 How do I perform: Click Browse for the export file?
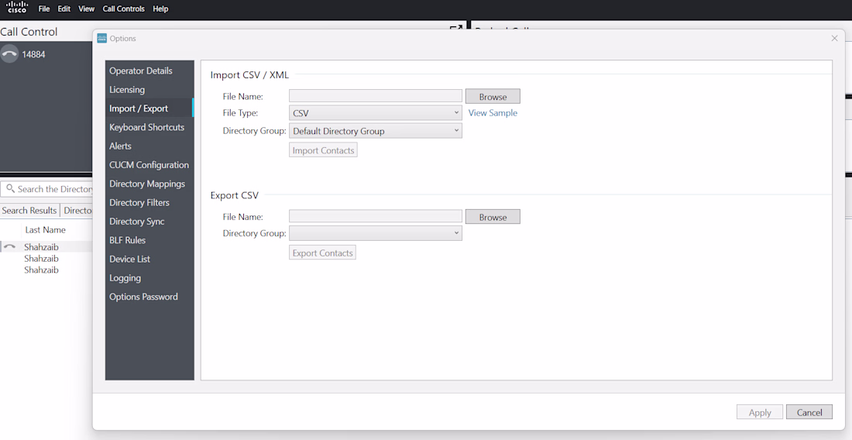click(493, 217)
